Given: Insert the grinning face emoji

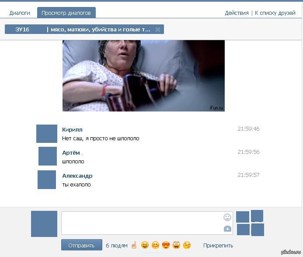Looking at the screenshot, I should (x=145, y=245).
